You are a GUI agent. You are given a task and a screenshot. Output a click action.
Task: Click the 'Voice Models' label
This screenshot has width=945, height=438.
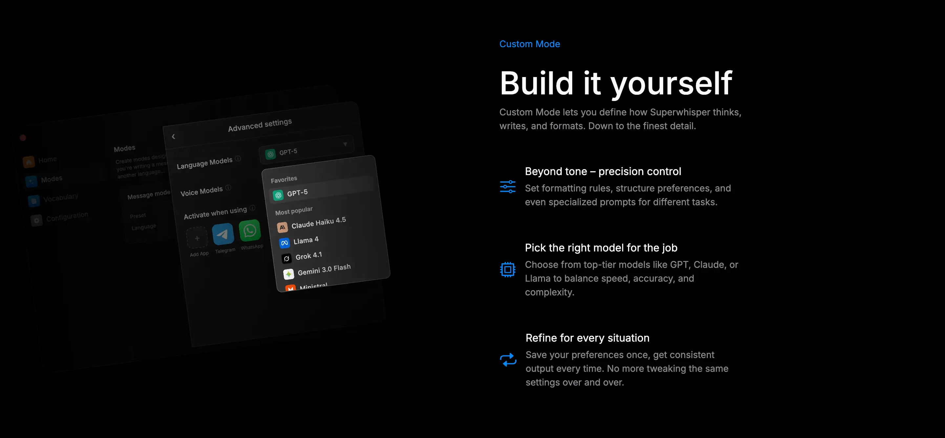(x=201, y=191)
